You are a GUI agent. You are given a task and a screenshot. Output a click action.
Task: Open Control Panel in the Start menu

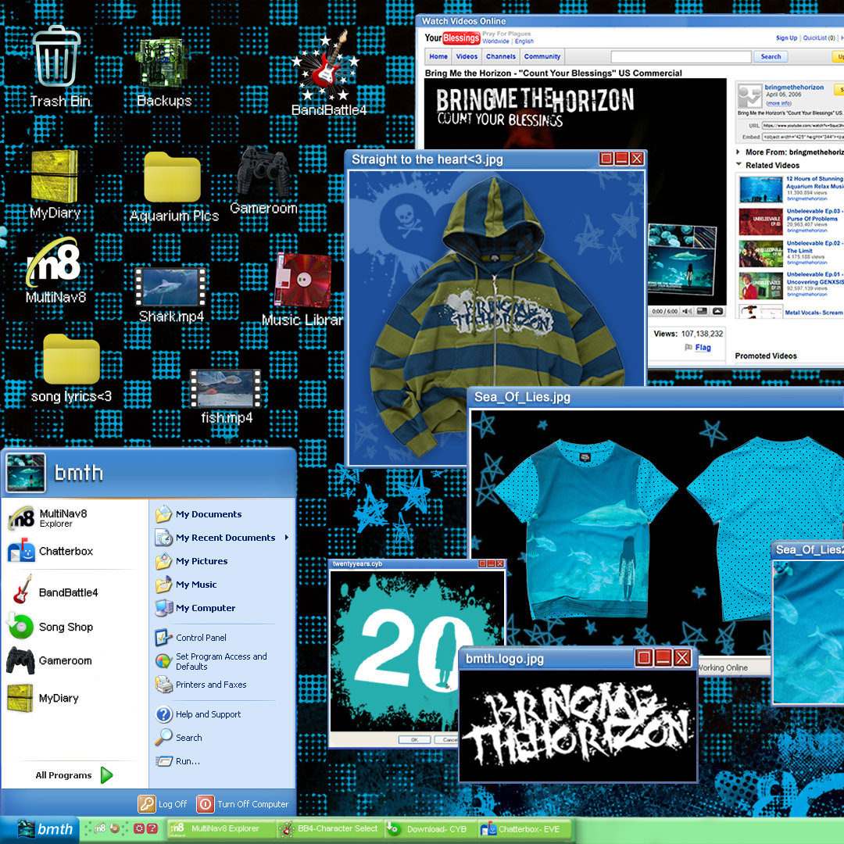pyautogui.click(x=191, y=638)
